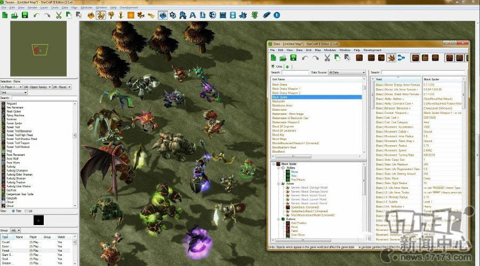The height and width of the screenshot is (266, 480).
Task: Click Undo arrow in Terrain editor toolbar
Action: tap(37, 15)
